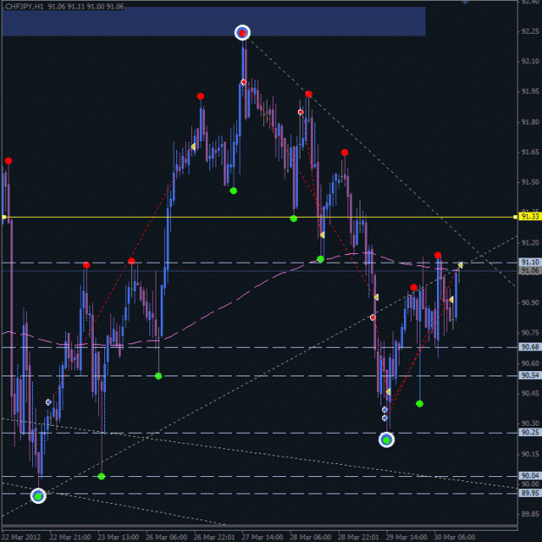542x542 pixels.
Task: Click the red dot above the 30 Mar 06:00 high
Action: coord(438,255)
